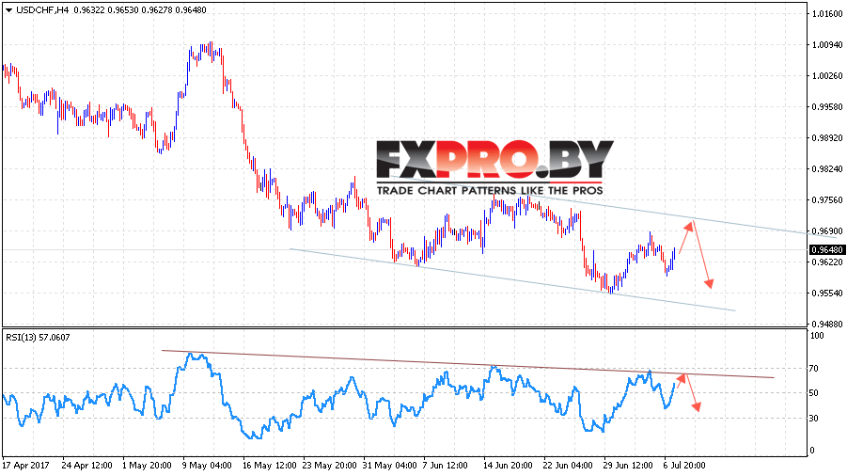The width and height of the screenshot is (847, 476).
Task: Click the 24 Apr 12:00 time label
Action: (87, 466)
